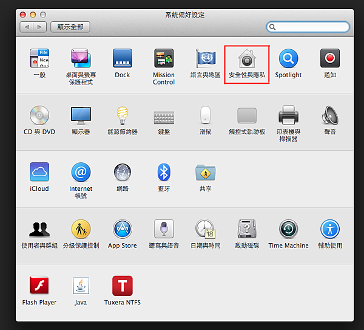
Task: Open 能源節約器 light bulb icon
Action: tap(123, 115)
